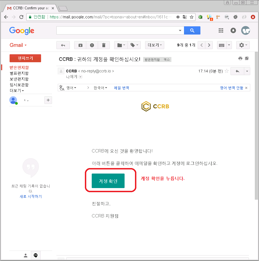Go to older email with right chevron

(x=209, y=45)
